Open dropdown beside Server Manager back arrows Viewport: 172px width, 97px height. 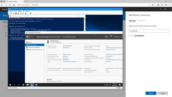[33, 37]
